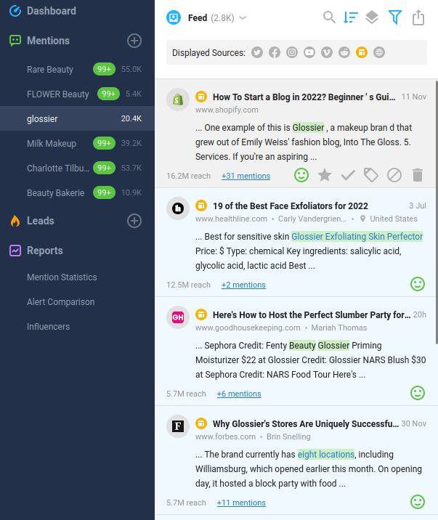Open the +31 mentions link
438x520 pixels.
(x=246, y=176)
